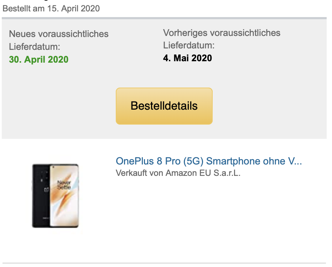Select the green date 30. April 2020
Viewport: 332px width, 267px height.
pyautogui.click(x=39, y=59)
